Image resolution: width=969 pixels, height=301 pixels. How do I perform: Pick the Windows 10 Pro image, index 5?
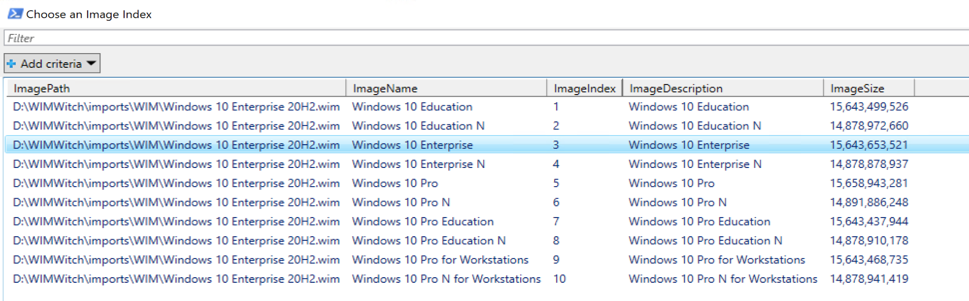point(394,183)
